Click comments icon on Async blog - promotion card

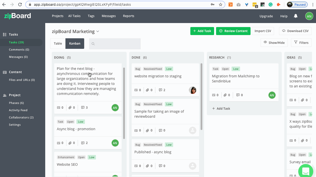[x=83, y=143]
